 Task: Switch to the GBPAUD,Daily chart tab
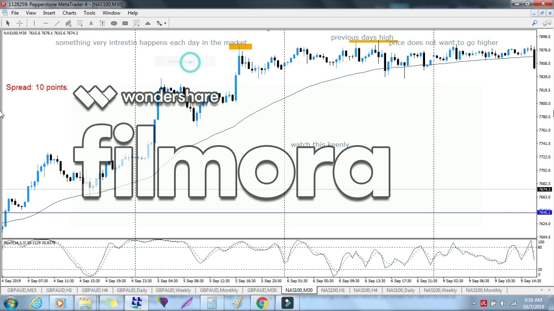pos(132,290)
